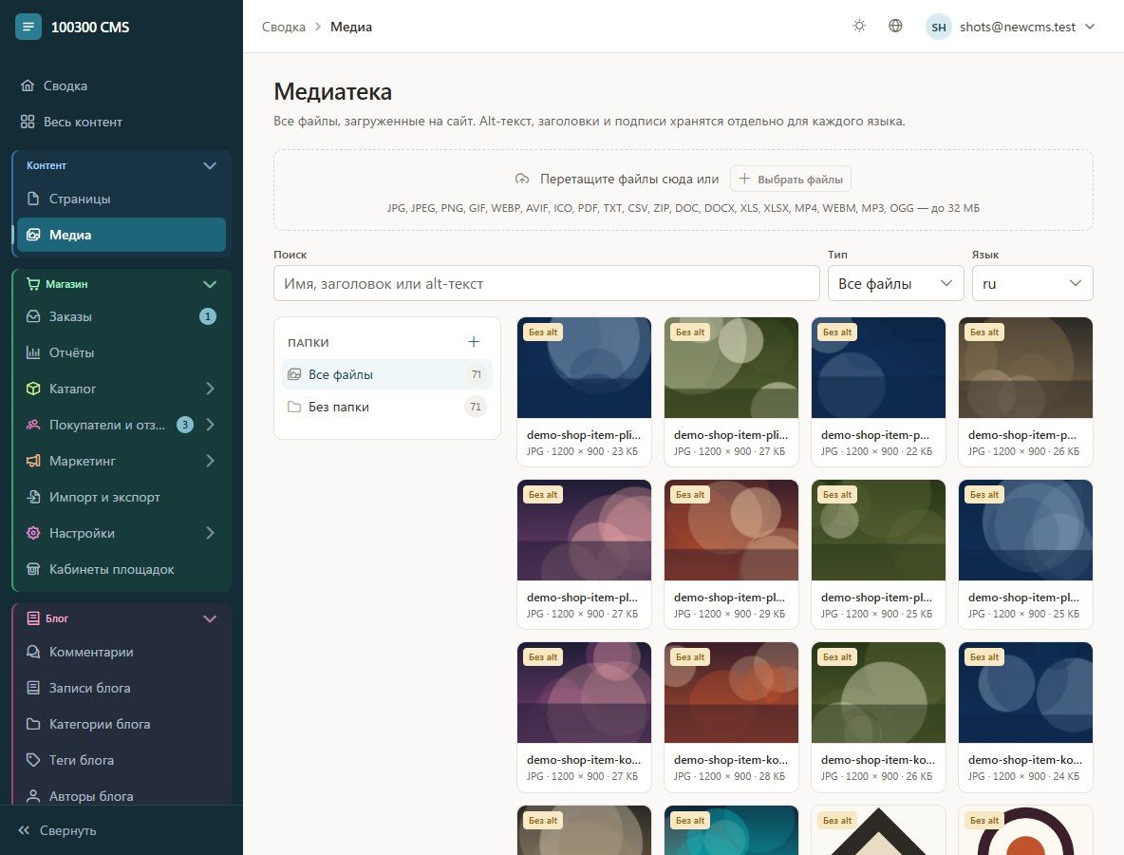Click the Теги блога tag icon
This screenshot has width=1124, height=855.
click(x=33, y=760)
